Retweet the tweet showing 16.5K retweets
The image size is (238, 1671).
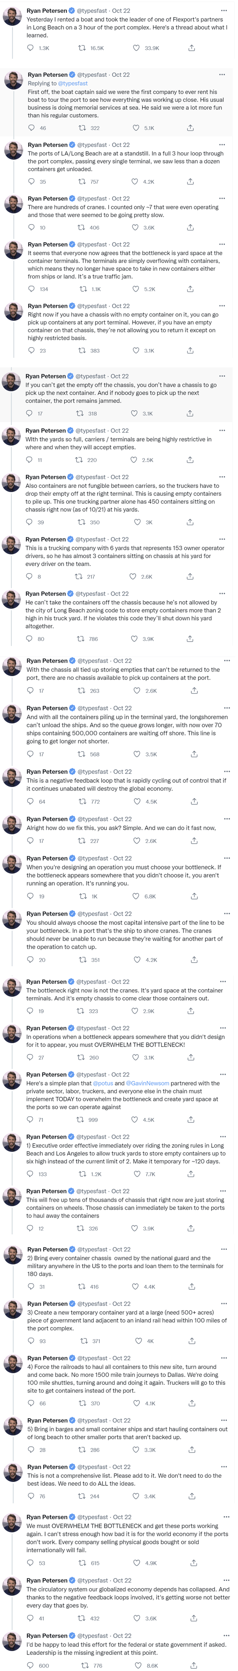click(82, 48)
